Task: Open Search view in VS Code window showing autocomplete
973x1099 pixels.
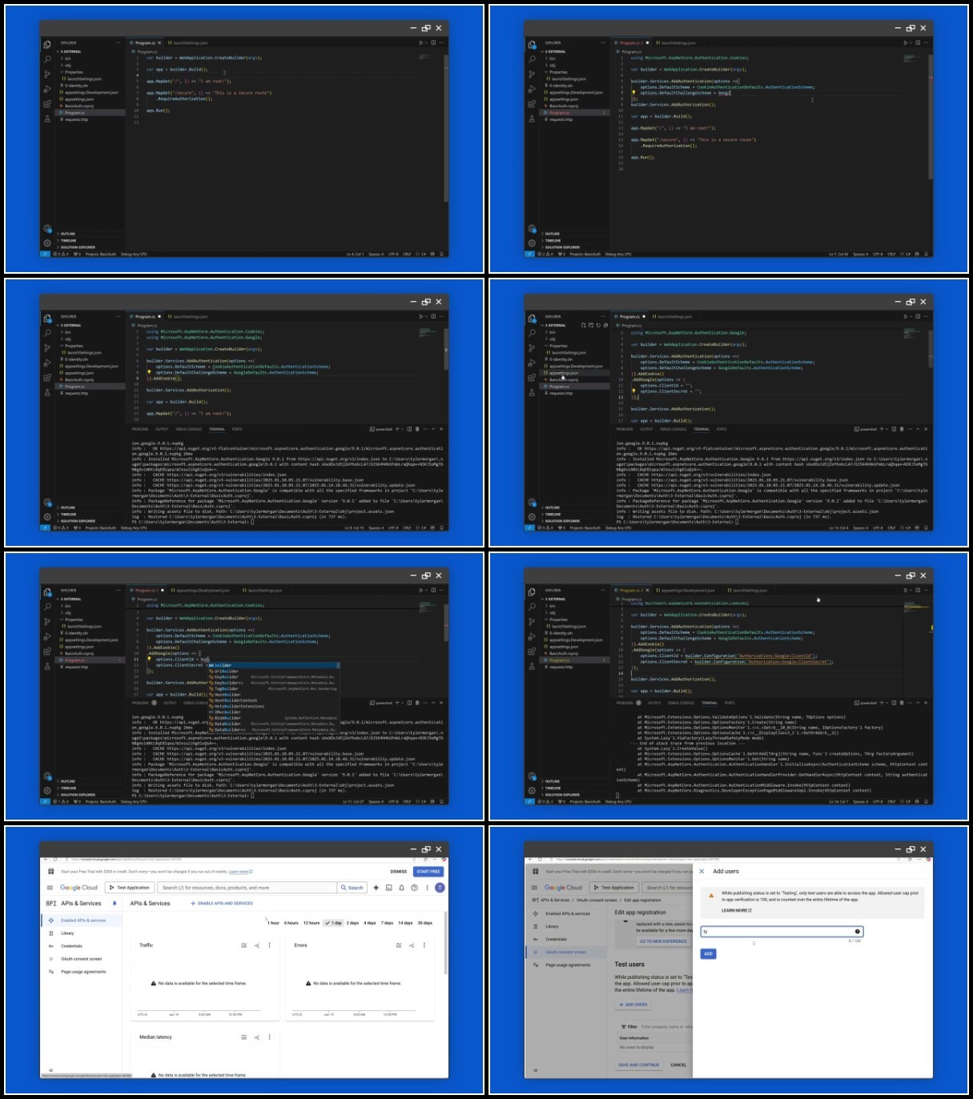Action: pyautogui.click(x=47, y=607)
